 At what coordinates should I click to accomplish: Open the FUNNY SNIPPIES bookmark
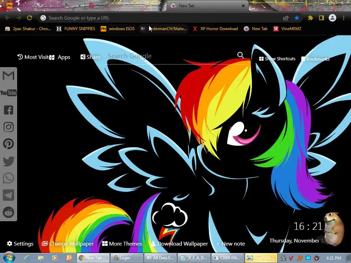76,29
